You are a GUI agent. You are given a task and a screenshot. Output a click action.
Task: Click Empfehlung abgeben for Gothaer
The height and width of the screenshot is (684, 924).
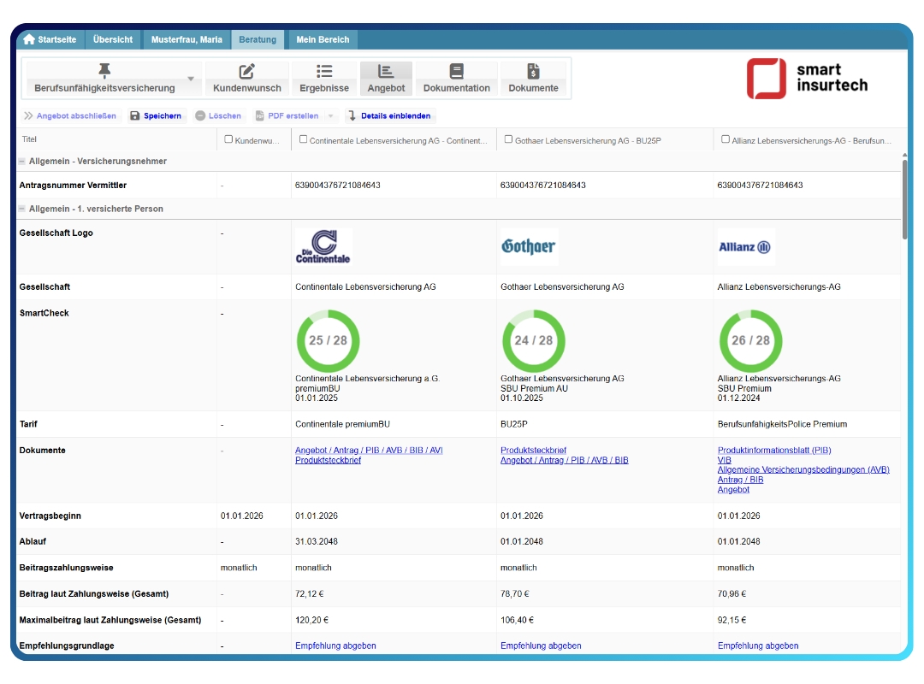[541, 646]
